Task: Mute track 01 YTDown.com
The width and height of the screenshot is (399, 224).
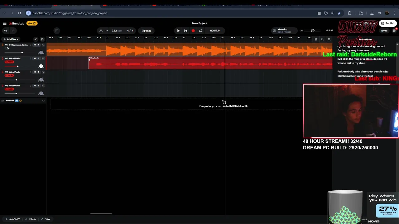Action: (35, 45)
